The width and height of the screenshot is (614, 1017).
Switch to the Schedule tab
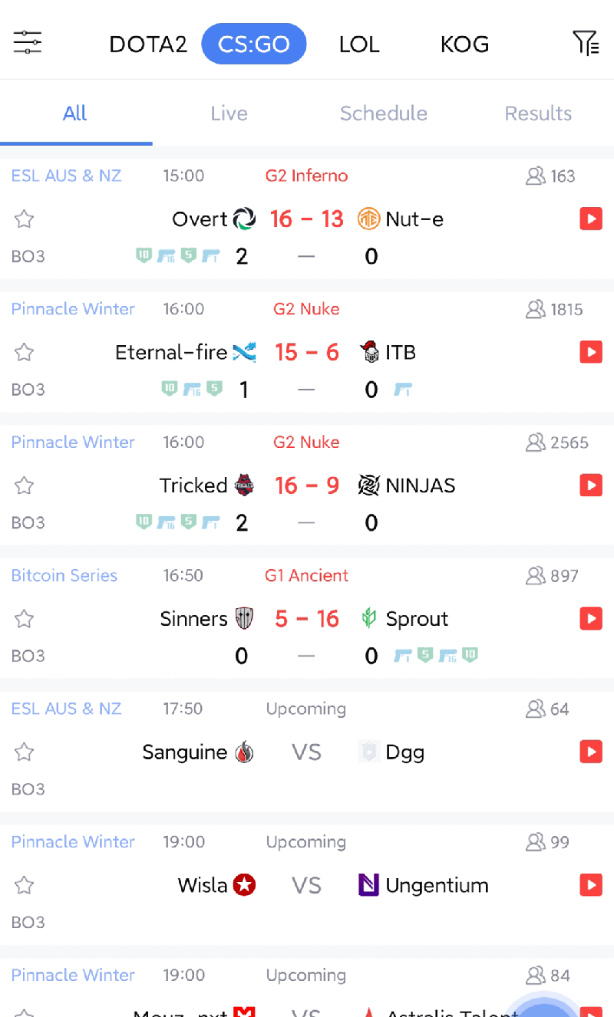(384, 114)
